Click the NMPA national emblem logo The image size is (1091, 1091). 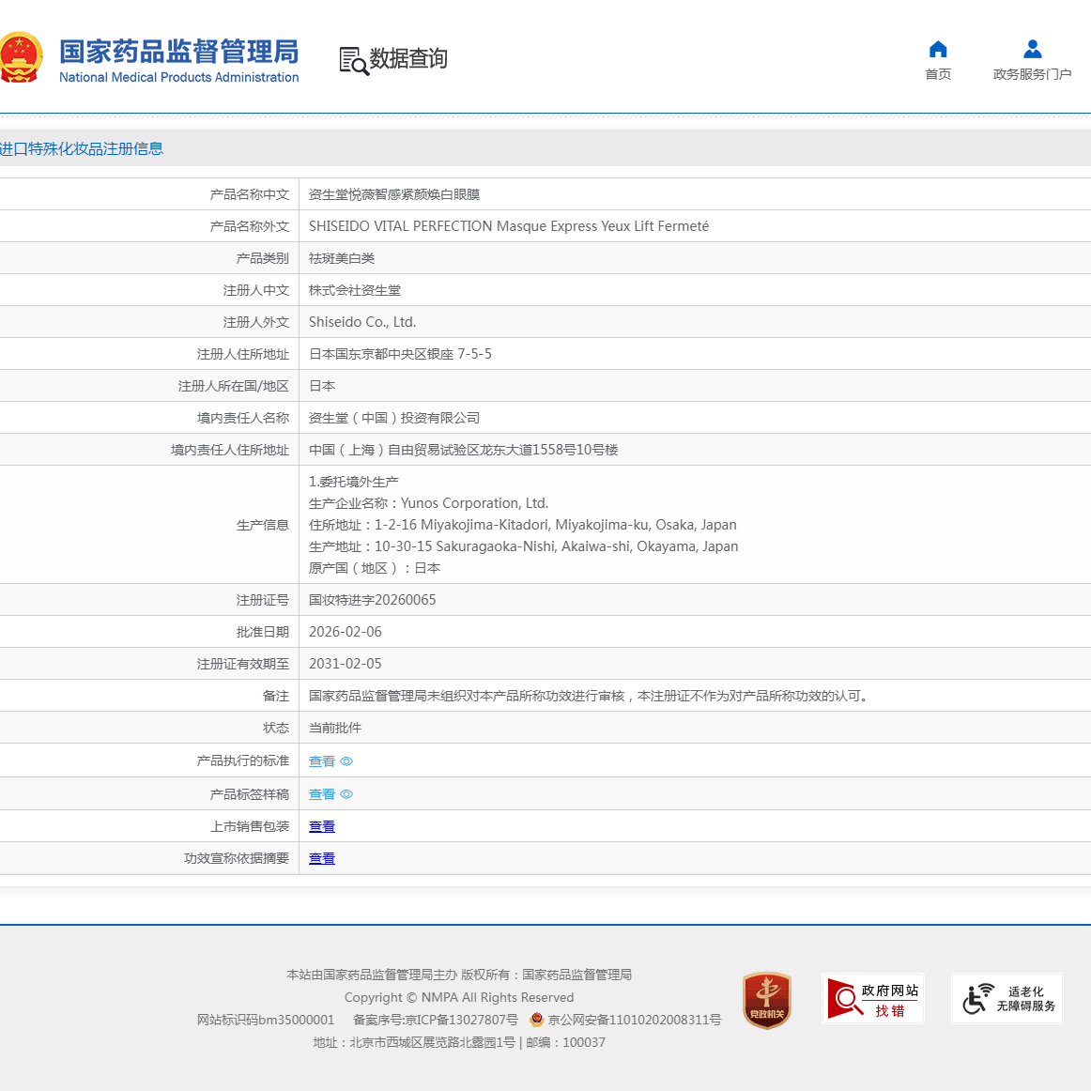[20, 58]
